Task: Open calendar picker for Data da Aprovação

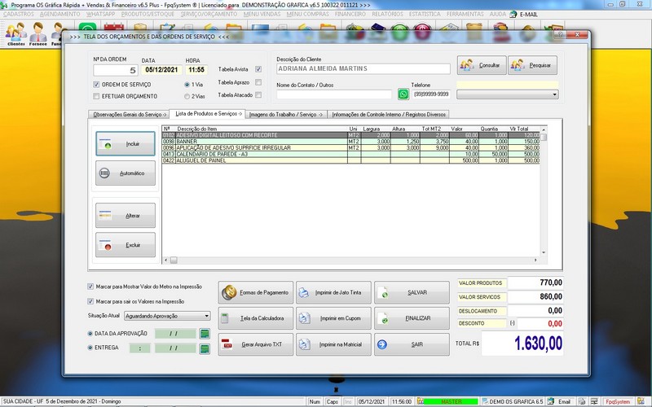Action: [205, 334]
